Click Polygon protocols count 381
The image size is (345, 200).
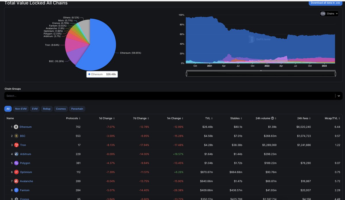(78, 163)
